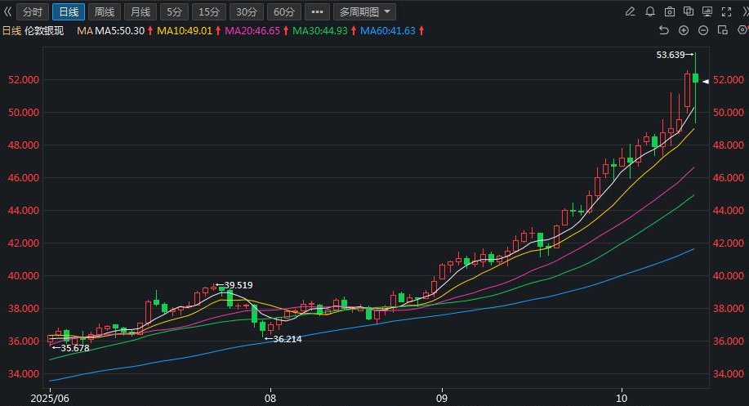Click the 10 month axis label

tap(622, 399)
